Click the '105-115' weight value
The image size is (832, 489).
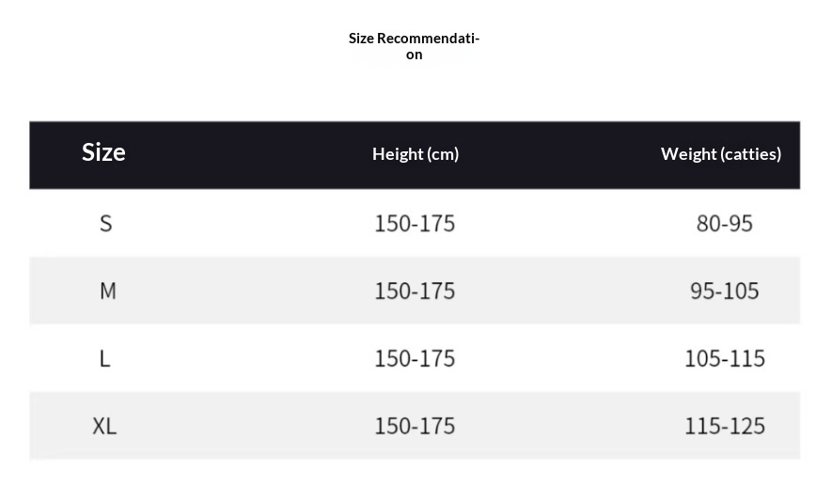[x=725, y=358]
